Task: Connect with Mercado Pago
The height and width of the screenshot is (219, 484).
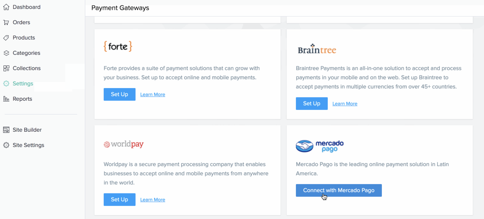Action: coord(339,190)
